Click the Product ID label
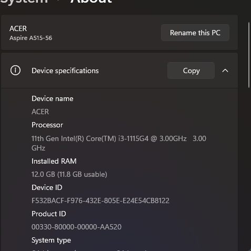The image size is (251, 251). pos(49,214)
